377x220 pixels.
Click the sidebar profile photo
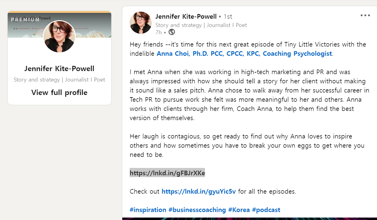(59, 36)
